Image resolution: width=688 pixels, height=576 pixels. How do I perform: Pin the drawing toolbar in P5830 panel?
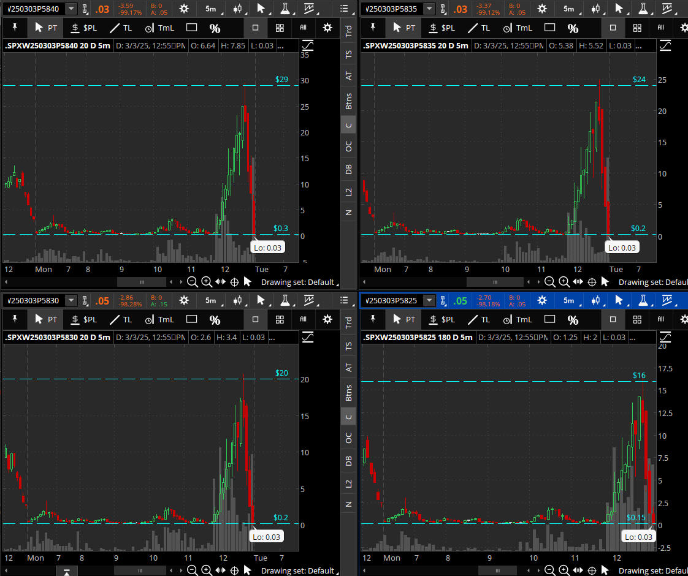tap(15, 319)
